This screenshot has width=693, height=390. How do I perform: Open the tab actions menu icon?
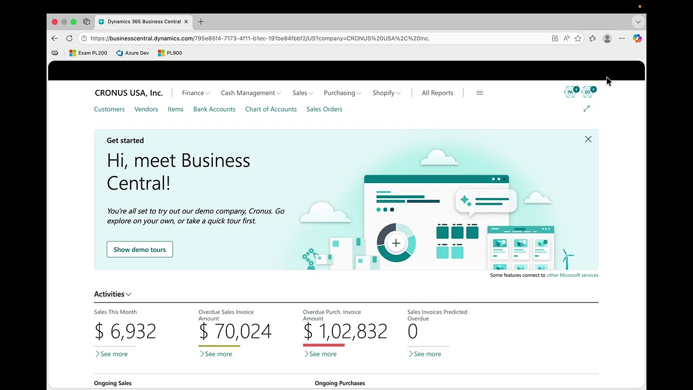coord(87,22)
